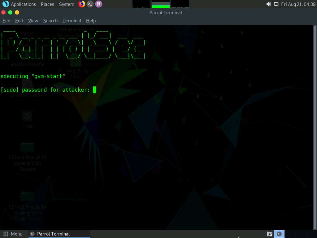Open the terminal View menu
This screenshot has width=317, height=238.
click(33, 21)
